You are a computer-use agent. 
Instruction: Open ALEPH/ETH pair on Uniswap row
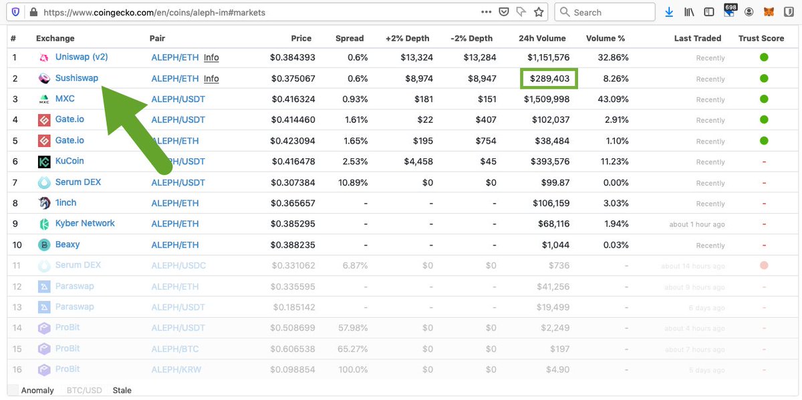pos(175,57)
